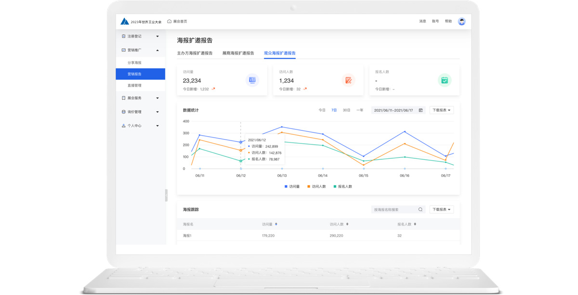Viewport: 578px width, 295px height.
Task: Click the 23,234 visits value
Action: coord(192,80)
